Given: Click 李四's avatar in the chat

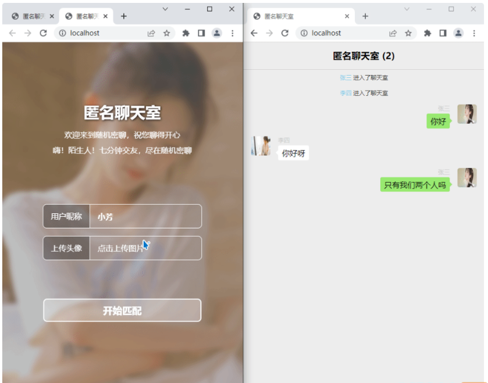Looking at the screenshot, I should point(261,146).
